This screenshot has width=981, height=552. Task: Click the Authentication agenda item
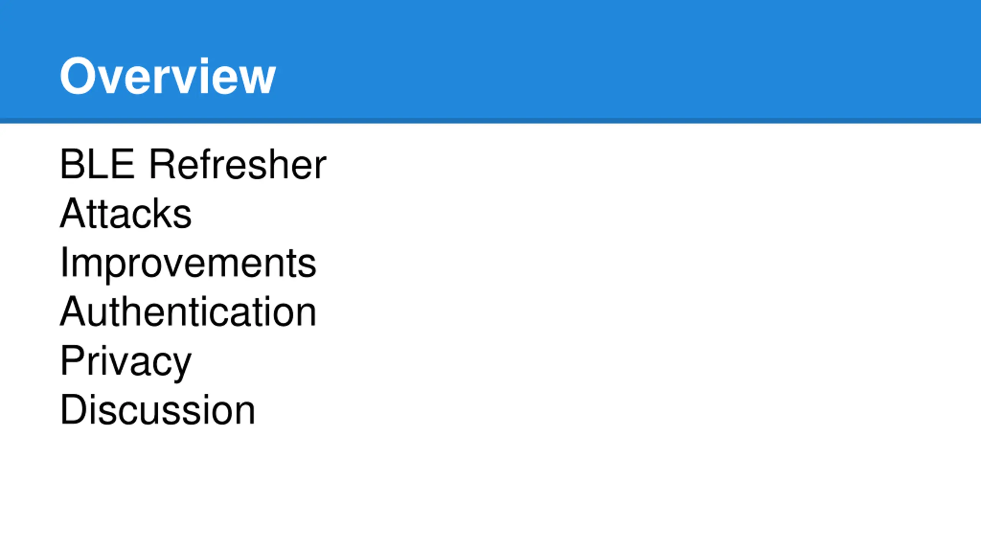tap(188, 311)
